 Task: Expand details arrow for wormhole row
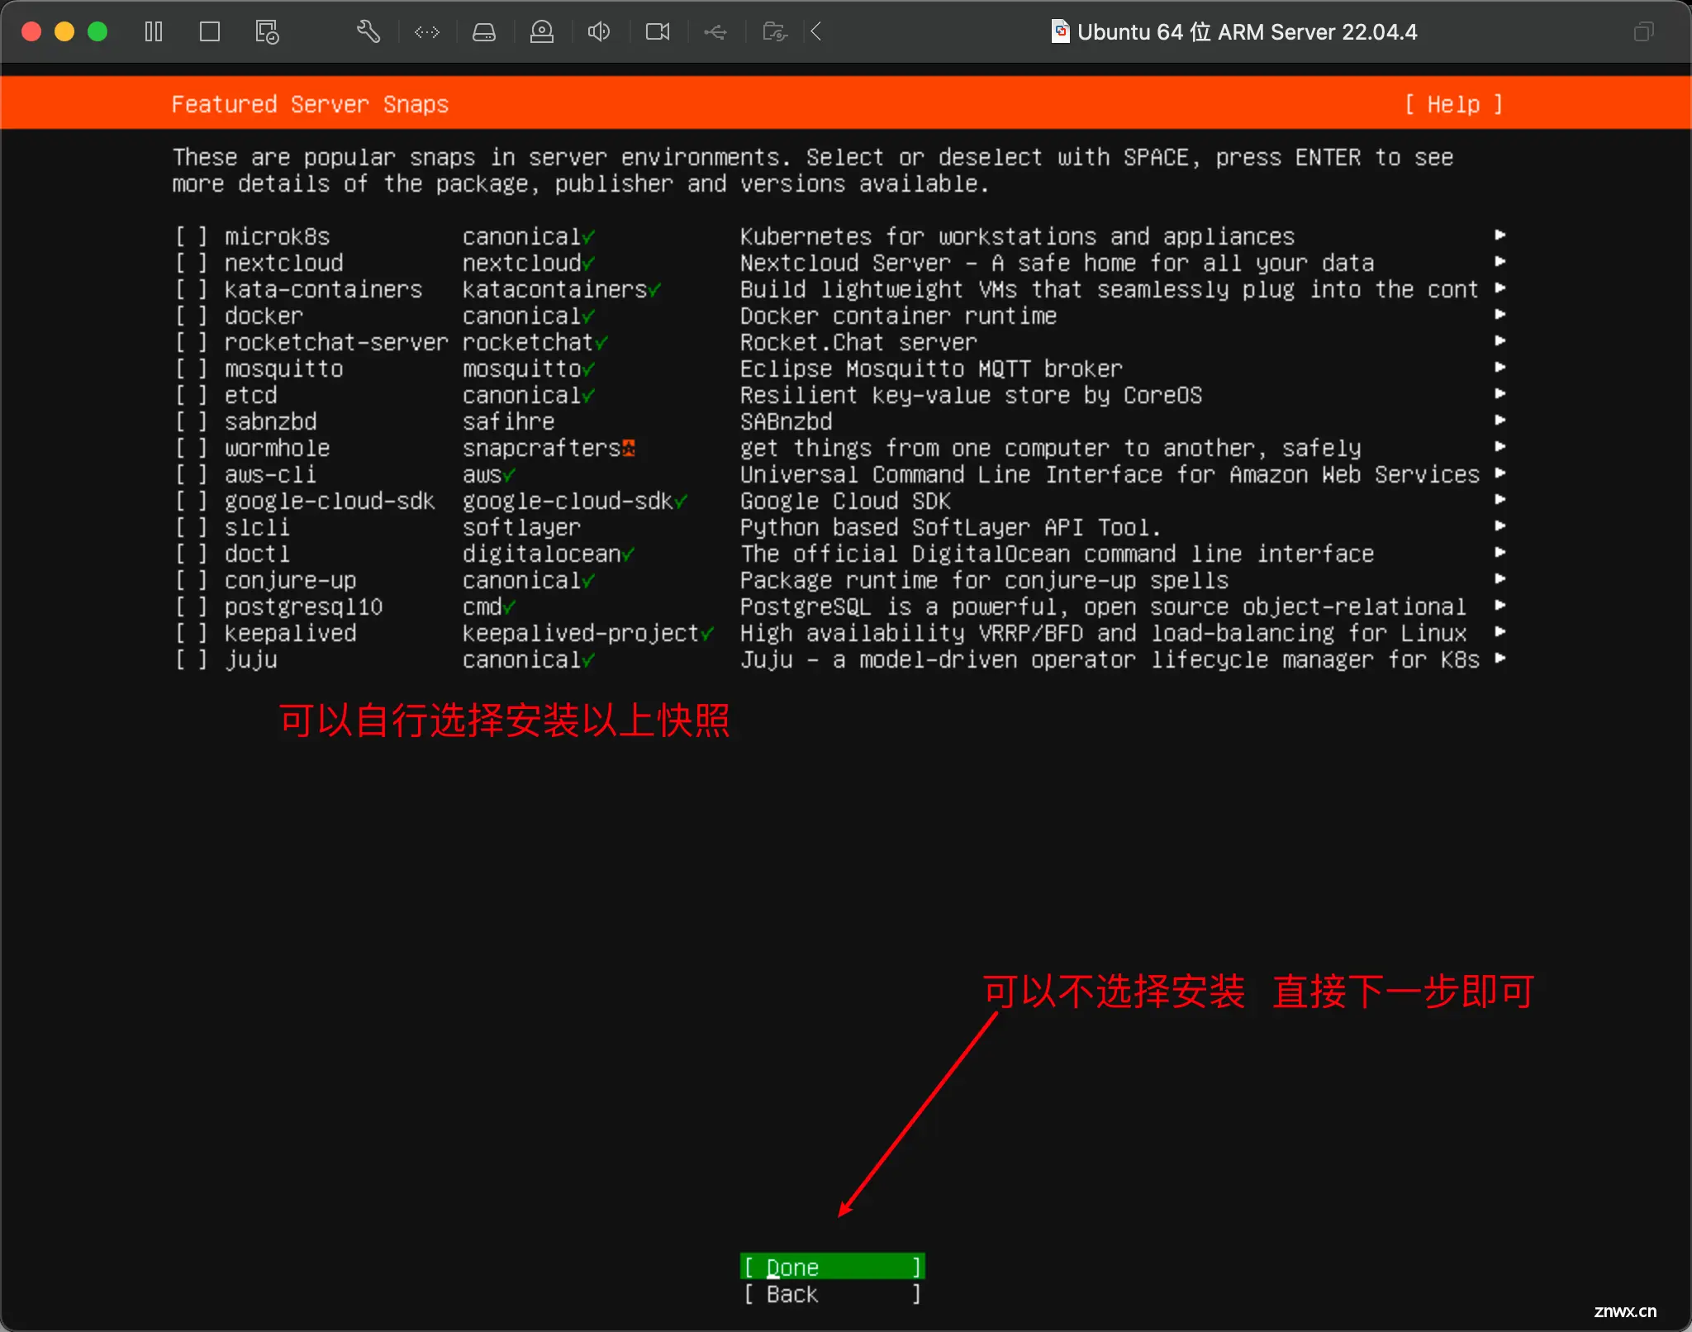pyautogui.click(x=1500, y=446)
